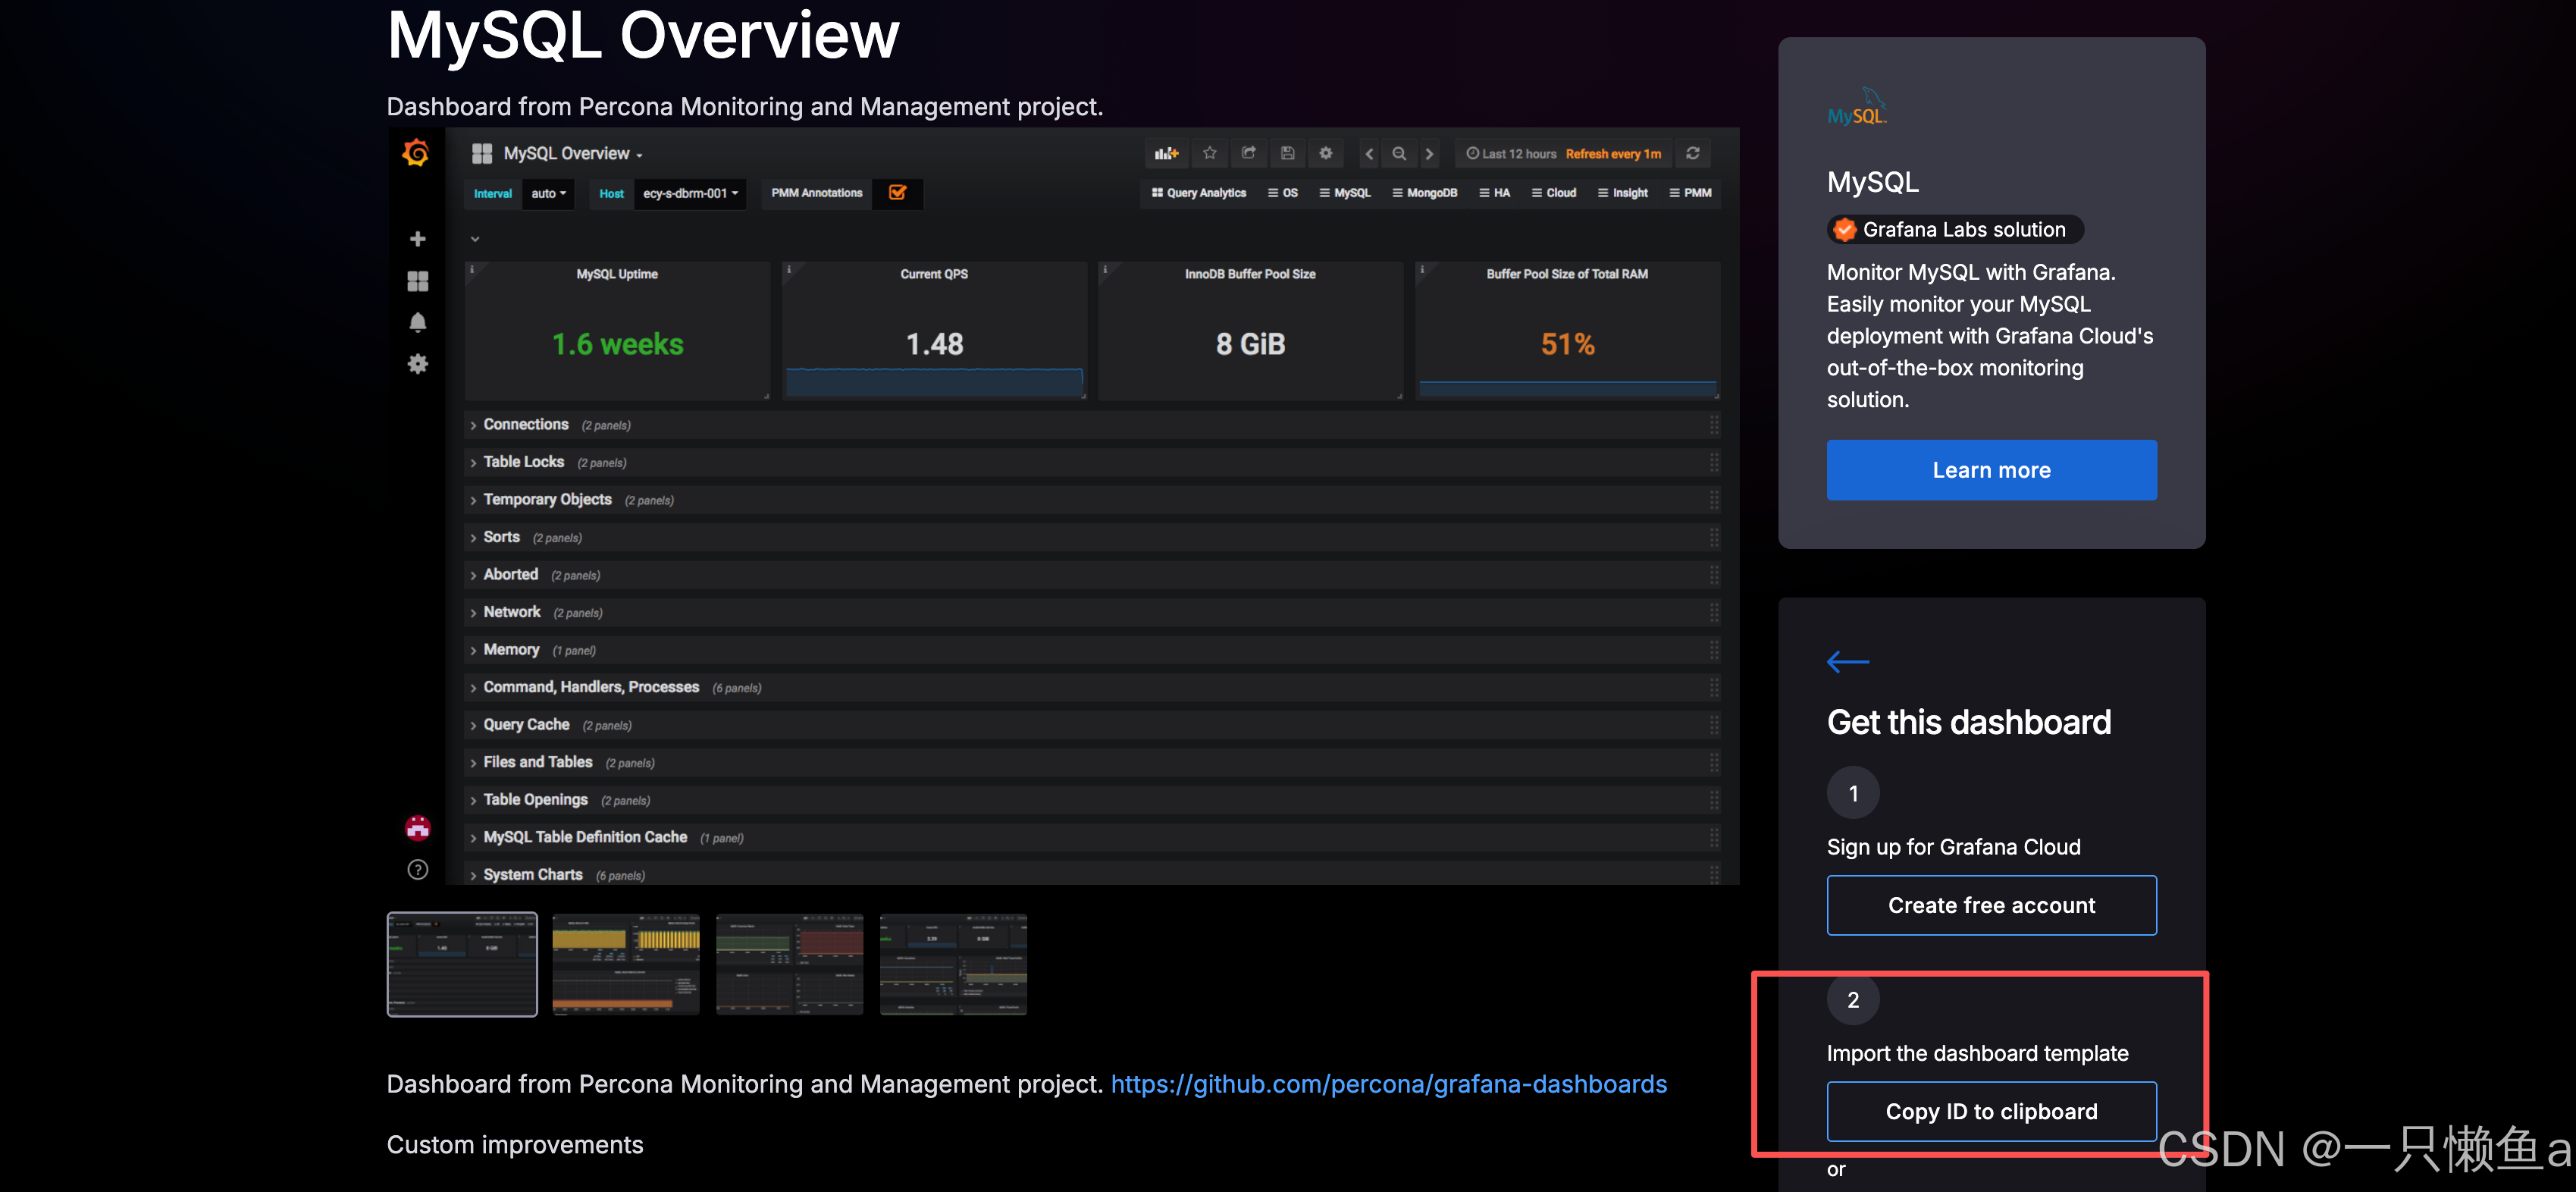Click the share dashboard icon
This screenshot has height=1192, width=2576.
coord(1249,153)
